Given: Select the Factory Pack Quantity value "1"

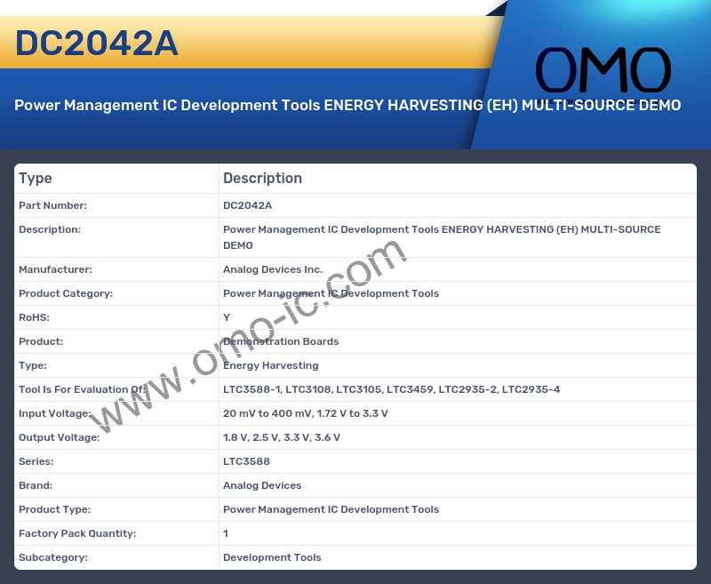Looking at the screenshot, I should click(x=226, y=533).
